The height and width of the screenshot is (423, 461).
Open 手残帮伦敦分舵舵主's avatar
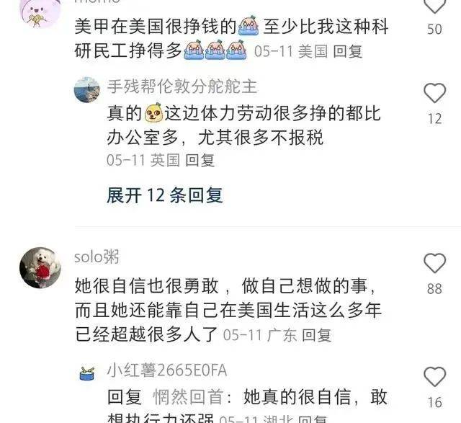click(87, 90)
